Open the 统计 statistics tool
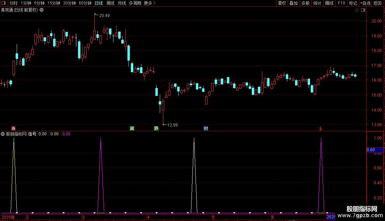 317,3
